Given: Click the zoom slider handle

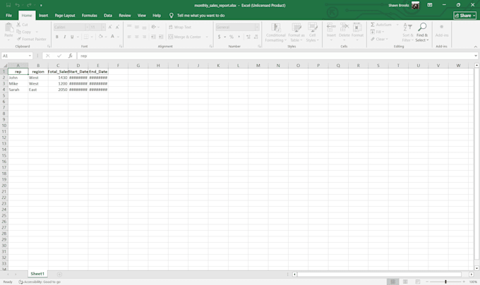Looking at the screenshot, I should pos(445,281).
